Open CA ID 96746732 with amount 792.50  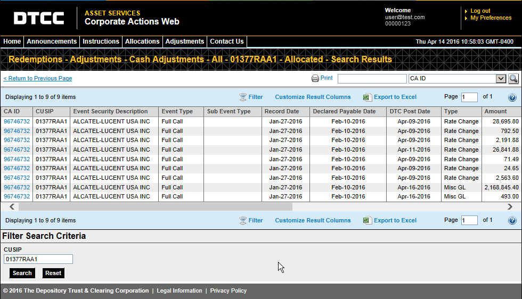[x=17, y=131]
